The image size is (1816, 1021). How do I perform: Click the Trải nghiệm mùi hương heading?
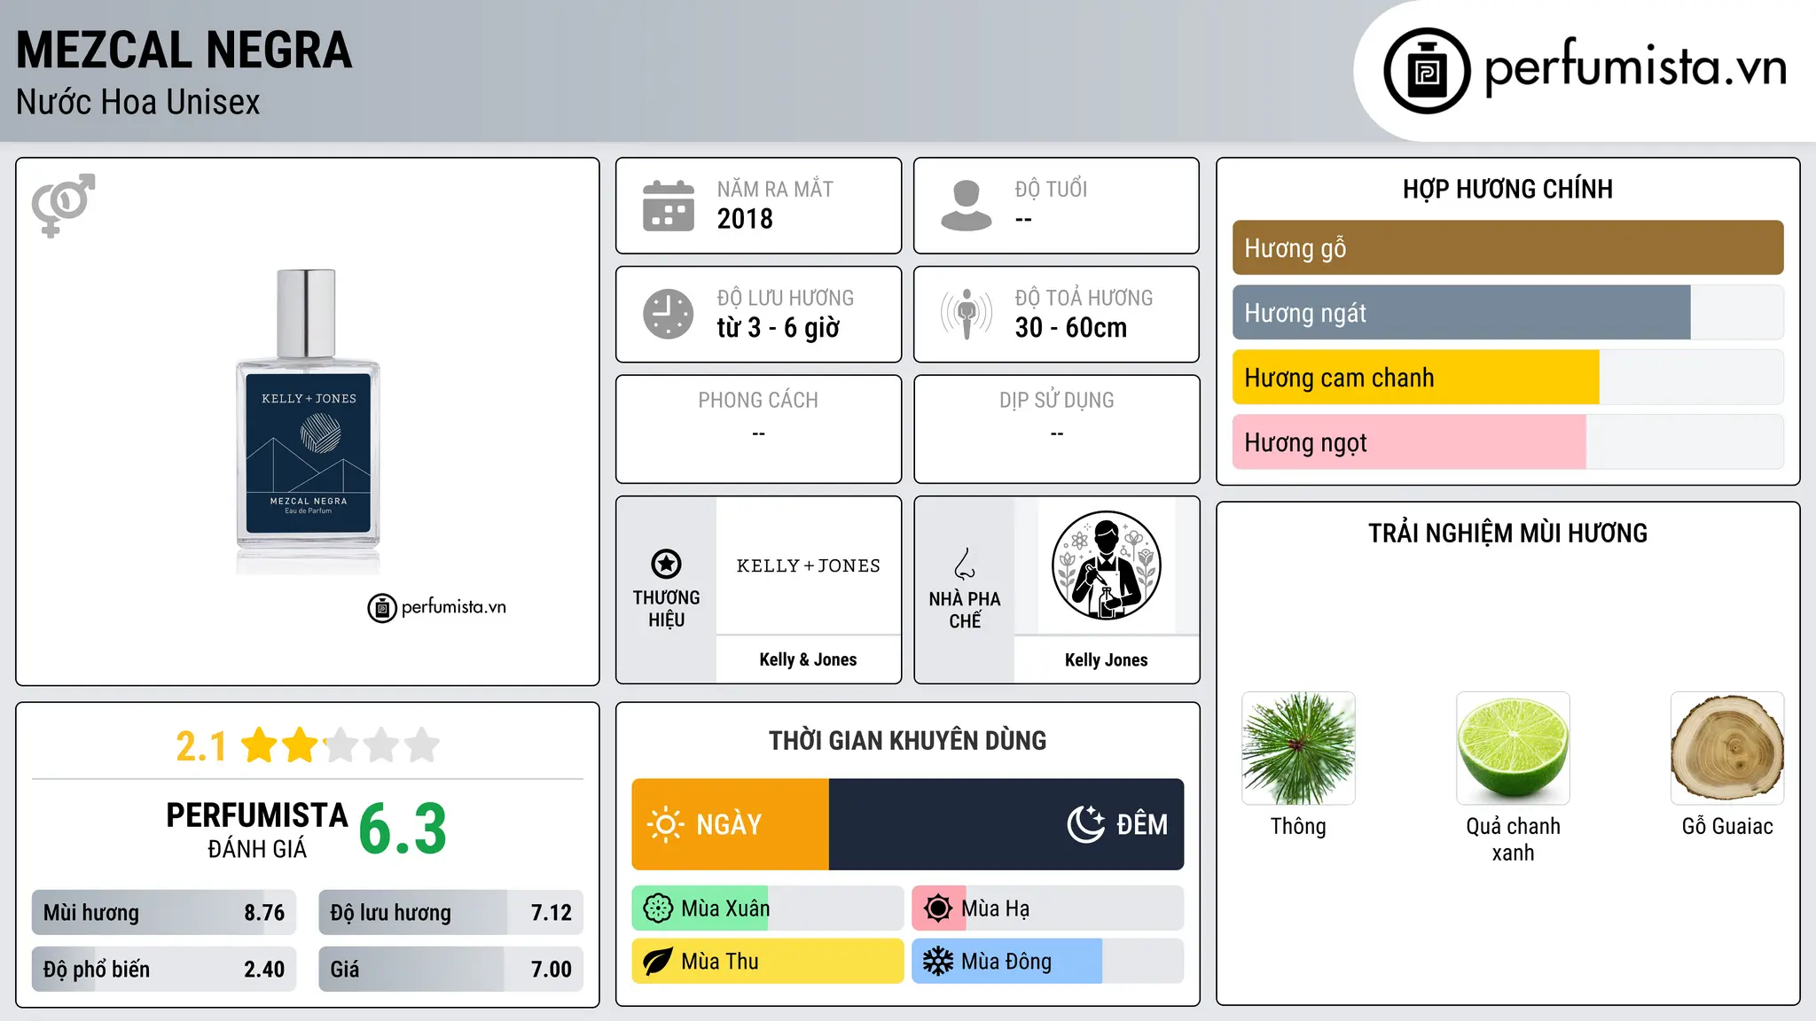coord(1507,534)
